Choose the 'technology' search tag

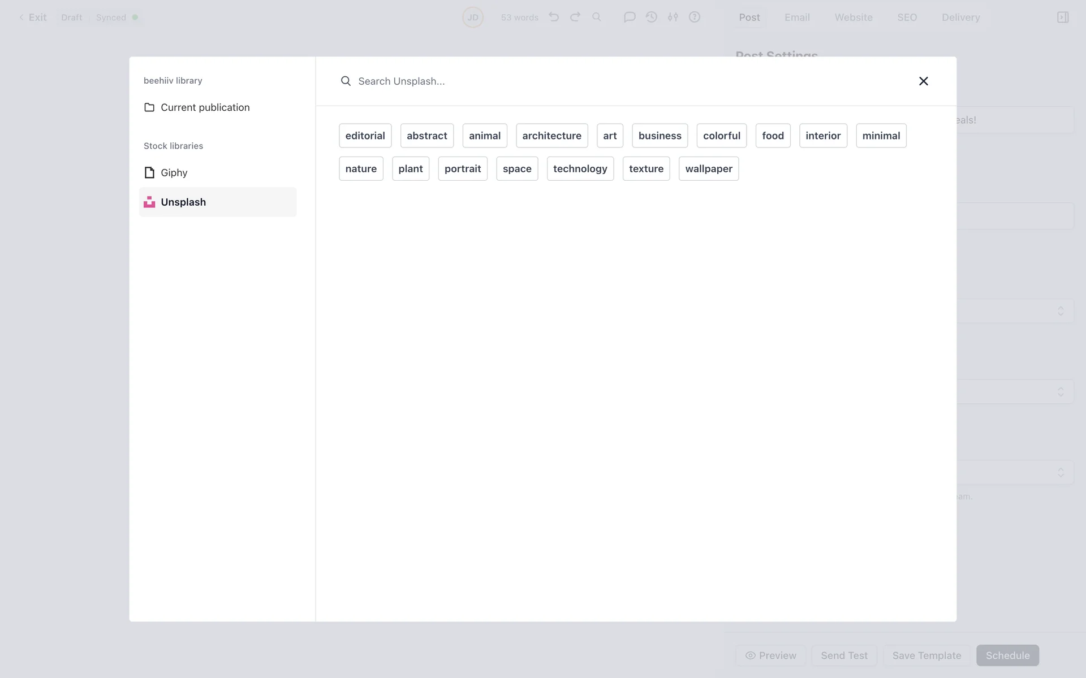click(x=580, y=168)
